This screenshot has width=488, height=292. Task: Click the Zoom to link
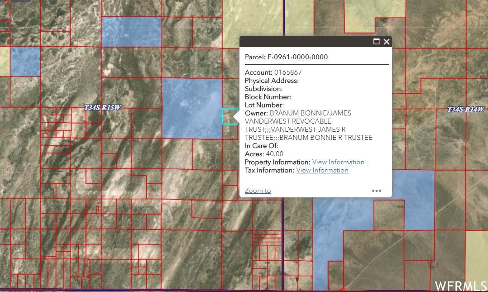(258, 191)
